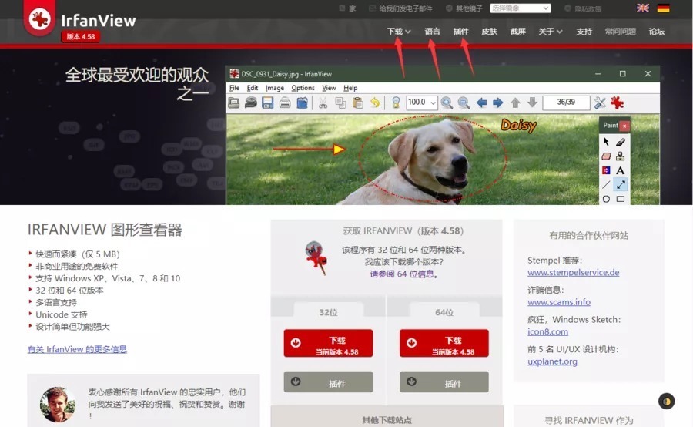Click the print icon in toolbar
Screen dimensions: 693x427
click(x=285, y=103)
